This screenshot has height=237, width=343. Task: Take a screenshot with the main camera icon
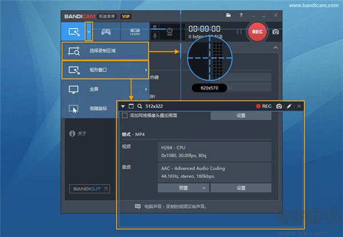(276, 32)
